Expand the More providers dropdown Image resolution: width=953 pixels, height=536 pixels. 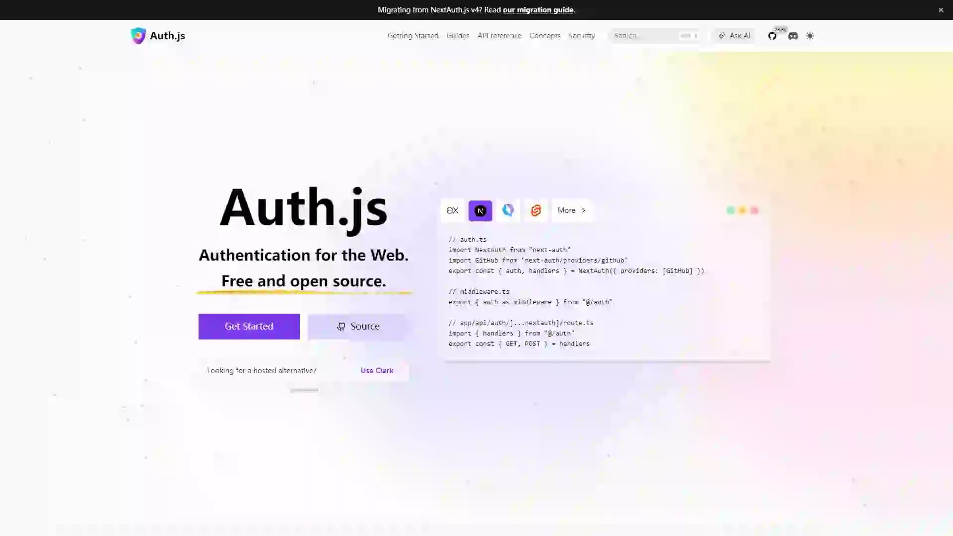click(571, 210)
